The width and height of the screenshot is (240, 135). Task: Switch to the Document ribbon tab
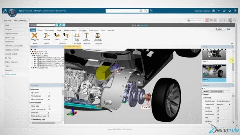(x=49, y=31)
